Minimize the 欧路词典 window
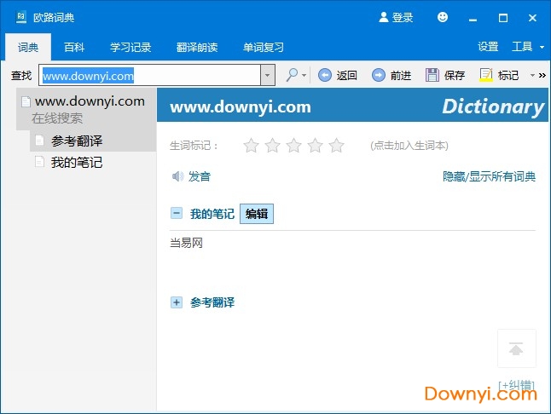 (x=473, y=18)
